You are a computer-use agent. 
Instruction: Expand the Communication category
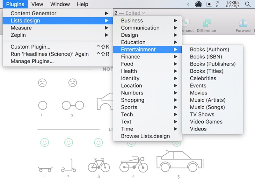tap(147, 28)
